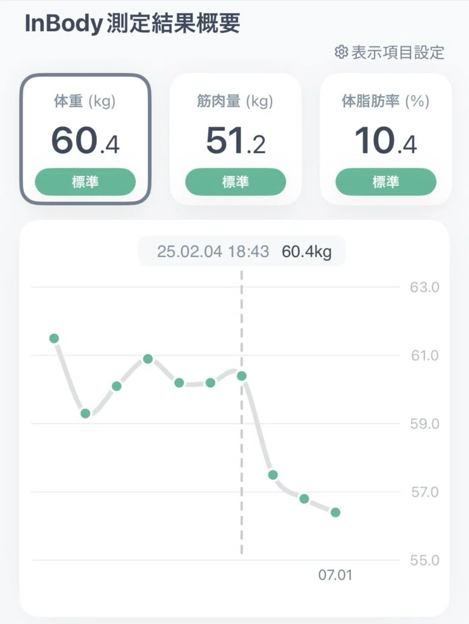The image size is (469, 624).
Task: Select the third data point on chart
Action: [x=116, y=386]
